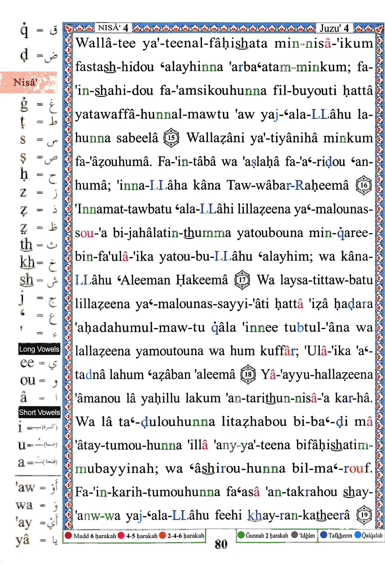Click the light blue Qalqalah legend dot
The image size is (385, 568).
pos(358,535)
